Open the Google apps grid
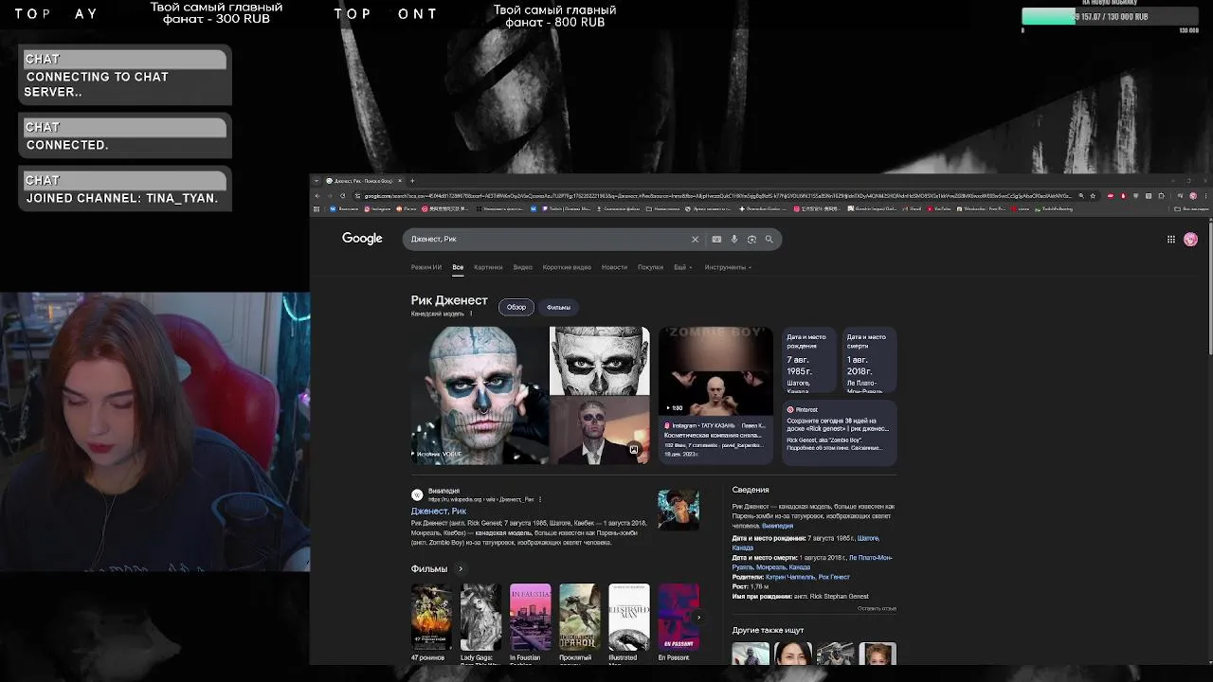 (x=1171, y=240)
